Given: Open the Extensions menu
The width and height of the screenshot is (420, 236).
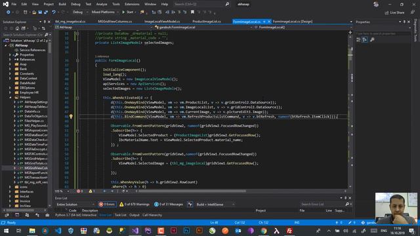Looking at the screenshot, I should pyautogui.click(x=132, y=4).
